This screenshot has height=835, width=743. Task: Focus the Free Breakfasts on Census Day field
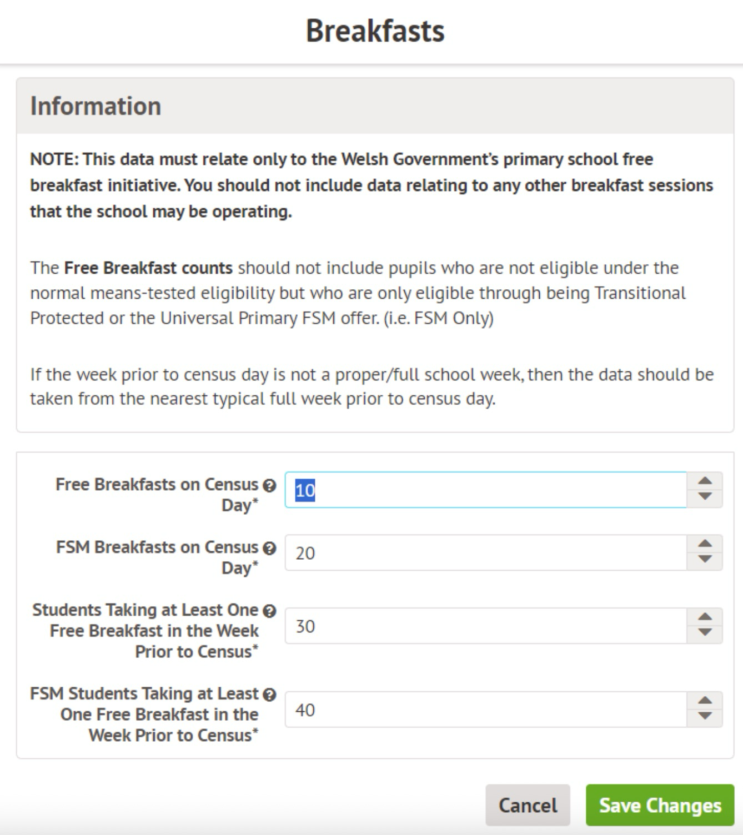(x=485, y=490)
